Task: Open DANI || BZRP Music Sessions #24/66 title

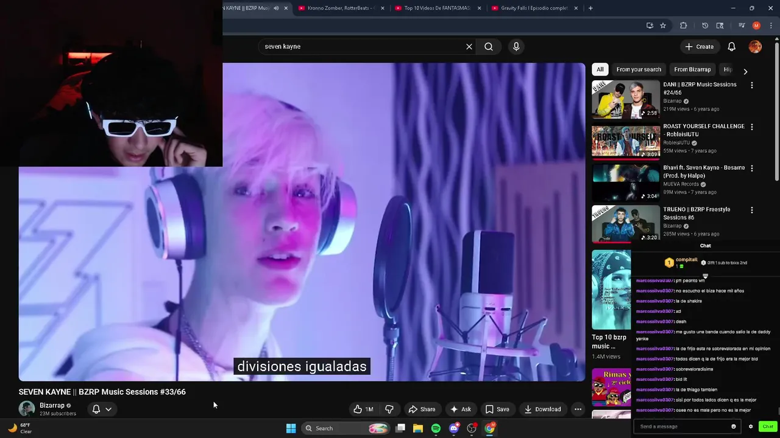Action: click(x=700, y=89)
